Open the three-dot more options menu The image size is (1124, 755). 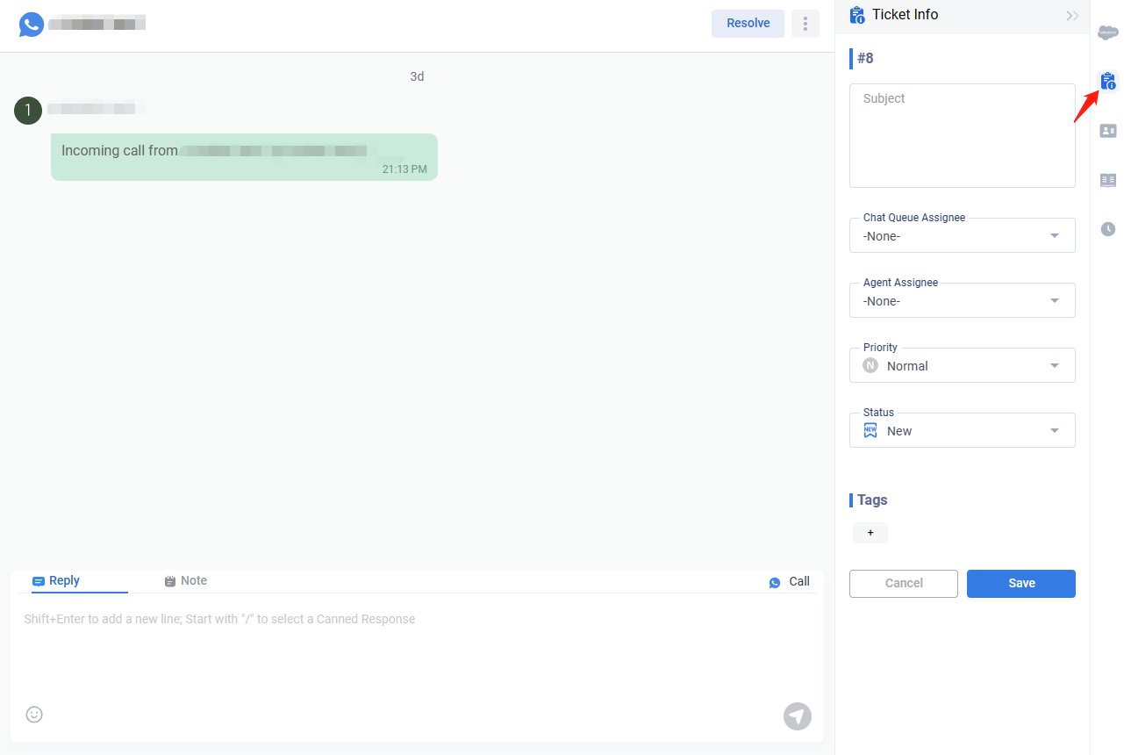(805, 24)
